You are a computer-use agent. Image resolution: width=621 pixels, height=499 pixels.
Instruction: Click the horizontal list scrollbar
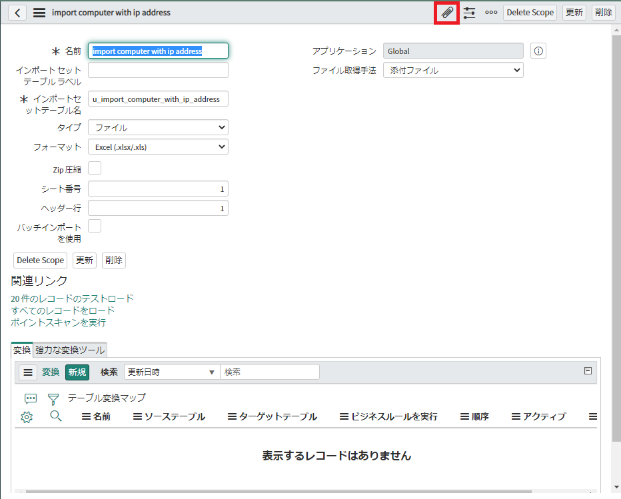279,492
